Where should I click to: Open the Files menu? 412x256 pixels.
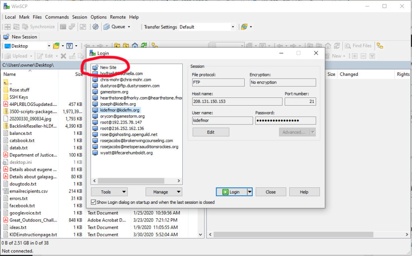(37, 17)
